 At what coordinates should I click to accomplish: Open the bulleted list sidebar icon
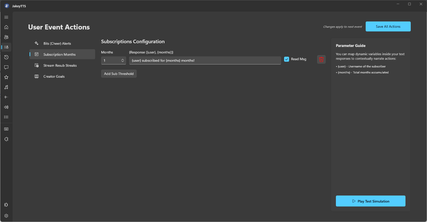pos(6,117)
